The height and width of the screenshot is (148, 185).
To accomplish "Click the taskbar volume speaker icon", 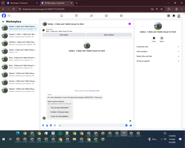I will [165, 139].
